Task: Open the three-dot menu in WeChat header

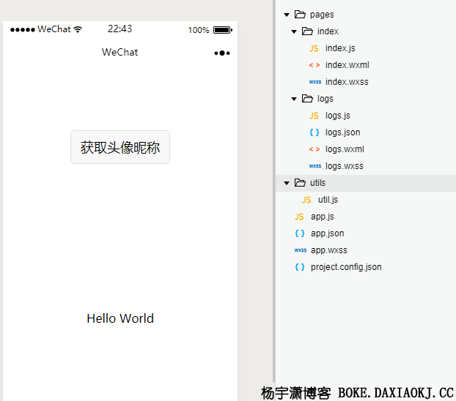Action: point(222,53)
